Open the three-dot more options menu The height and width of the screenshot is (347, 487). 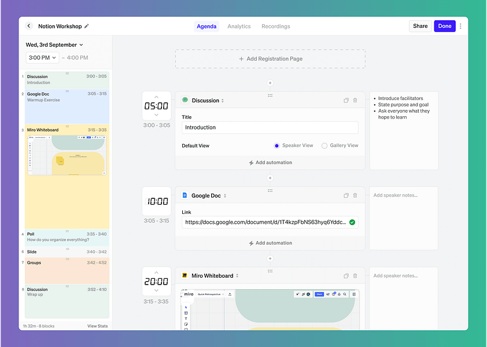click(460, 26)
